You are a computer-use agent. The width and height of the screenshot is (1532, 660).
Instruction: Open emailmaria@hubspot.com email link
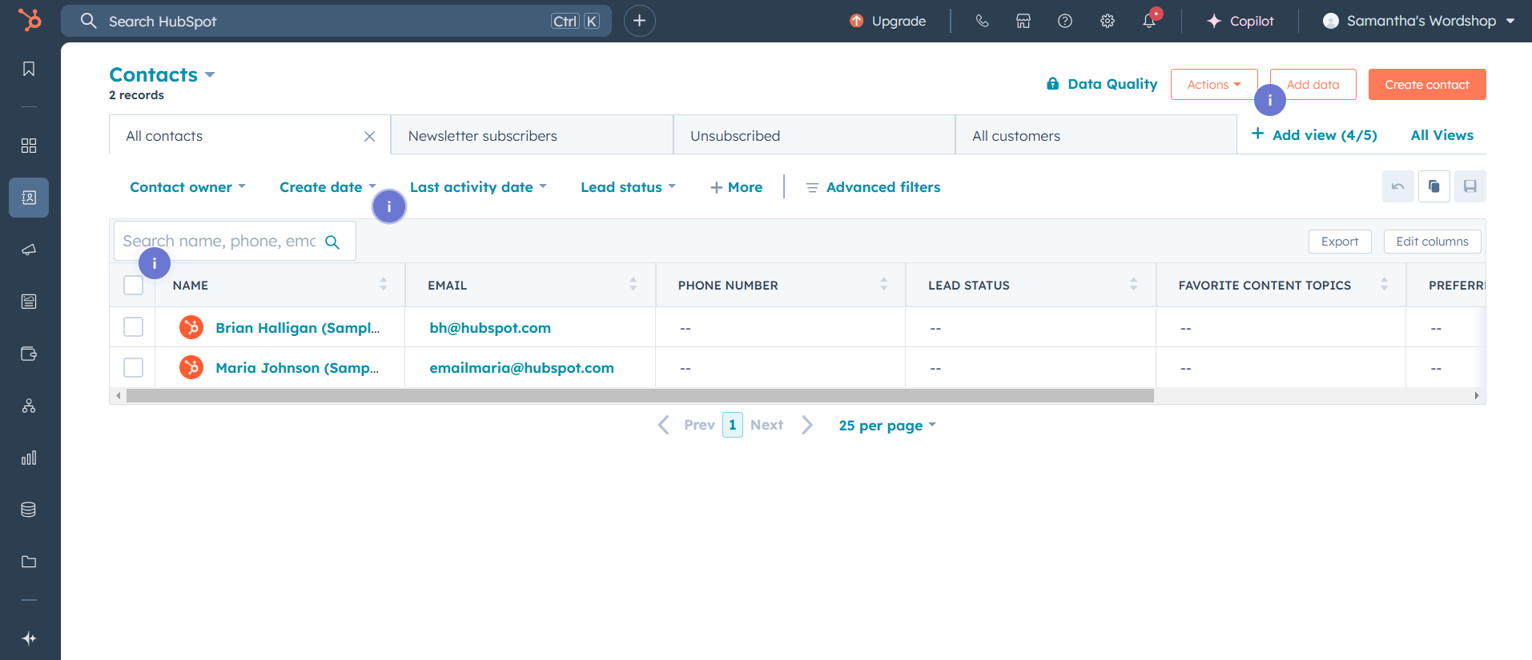click(x=521, y=368)
